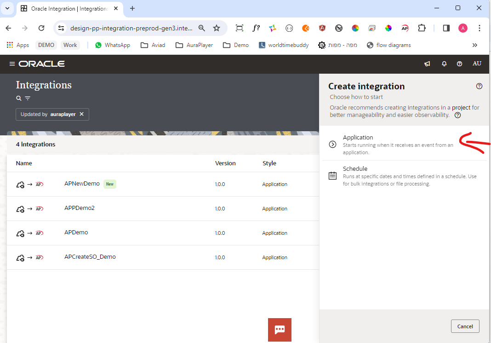Open a new browser tab
Image resolution: width=491 pixels, height=343 pixels.
132,8
